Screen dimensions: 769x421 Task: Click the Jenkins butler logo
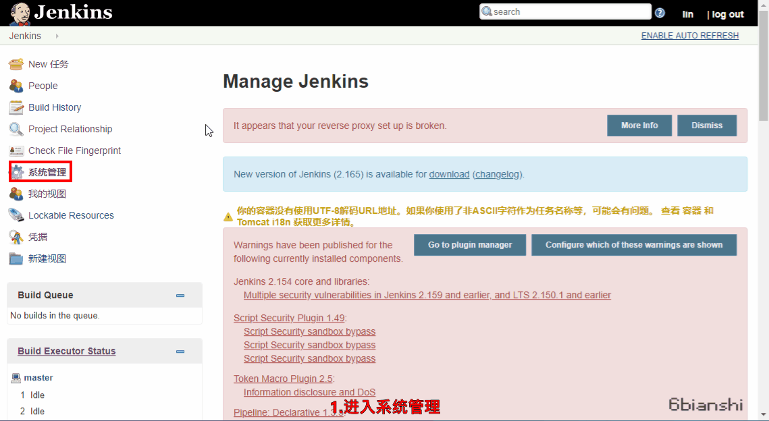click(20, 13)
